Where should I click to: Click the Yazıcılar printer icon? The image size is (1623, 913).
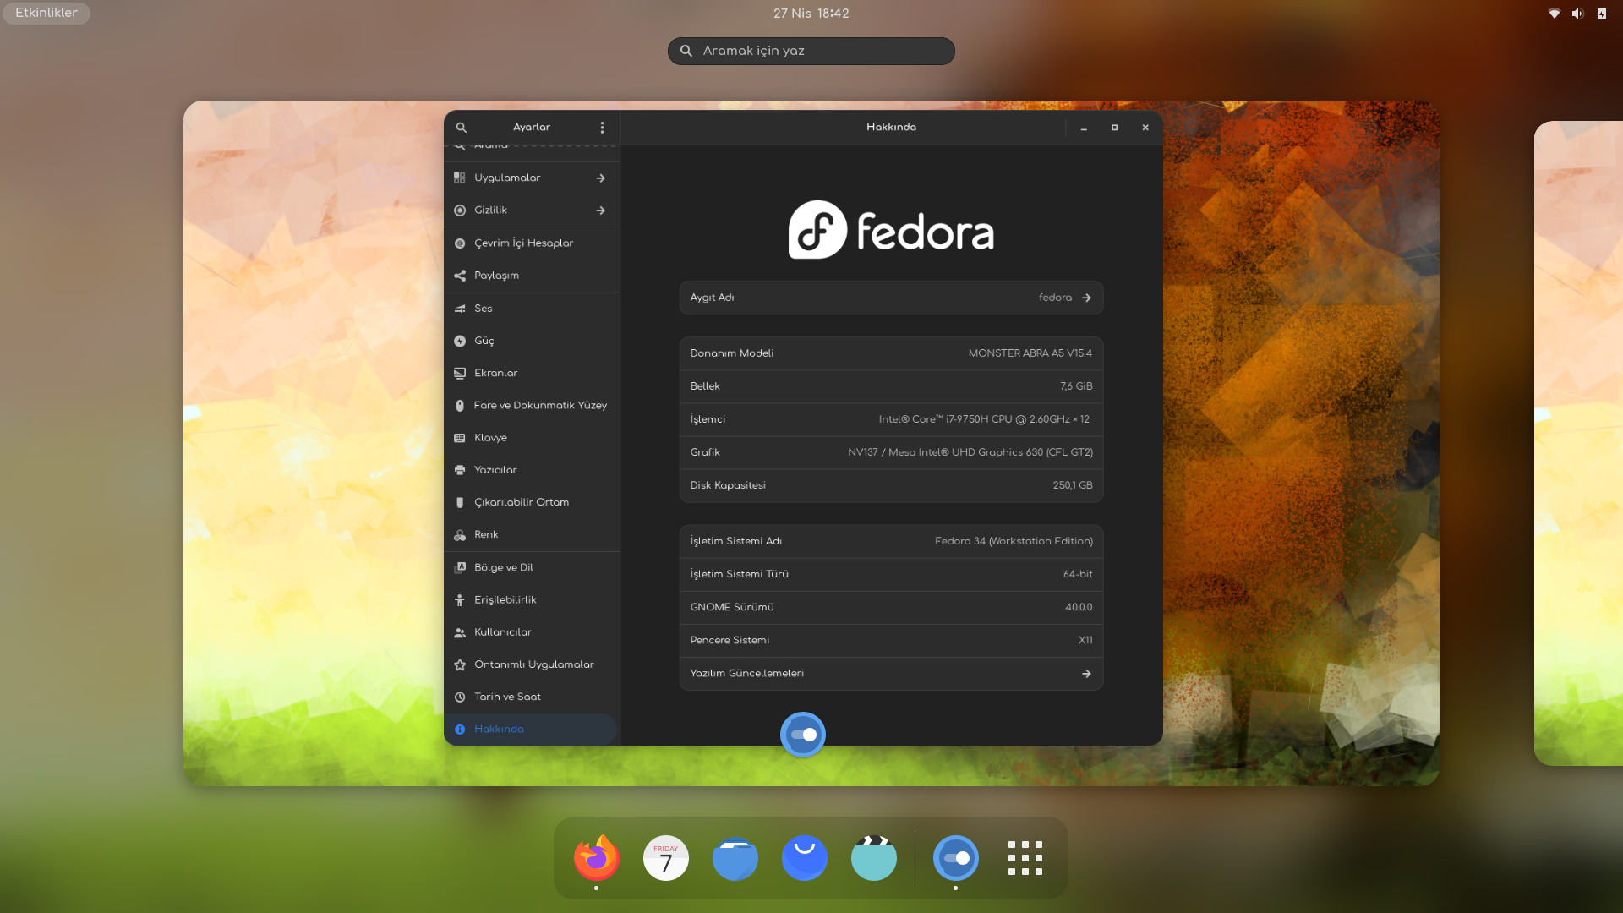(460, 470)
